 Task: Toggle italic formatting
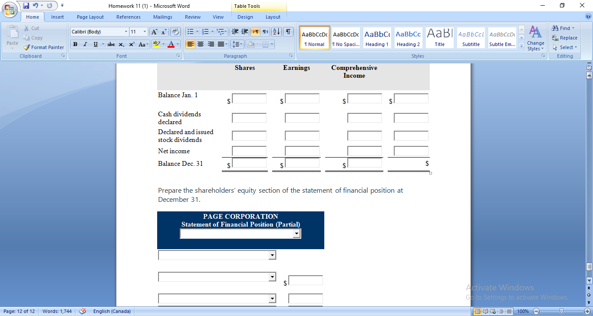pyautogui.click(x=85, y=44)
